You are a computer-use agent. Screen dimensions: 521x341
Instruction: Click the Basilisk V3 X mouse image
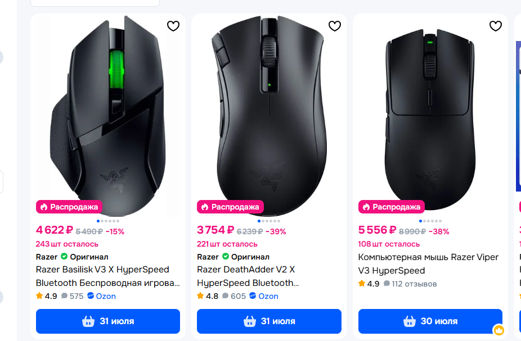(x=108, y=112)
